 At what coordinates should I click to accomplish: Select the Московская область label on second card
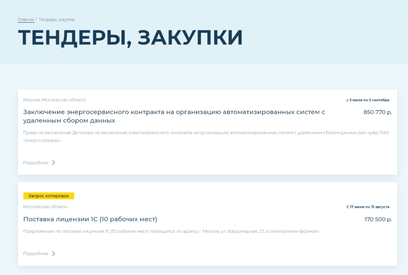tap(45, 207)
